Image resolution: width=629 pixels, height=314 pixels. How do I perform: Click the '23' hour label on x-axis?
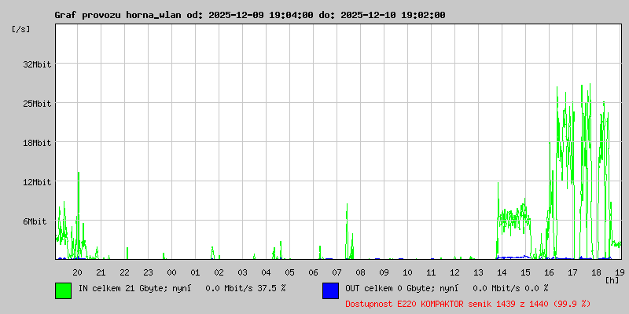[x=148, y=272]
